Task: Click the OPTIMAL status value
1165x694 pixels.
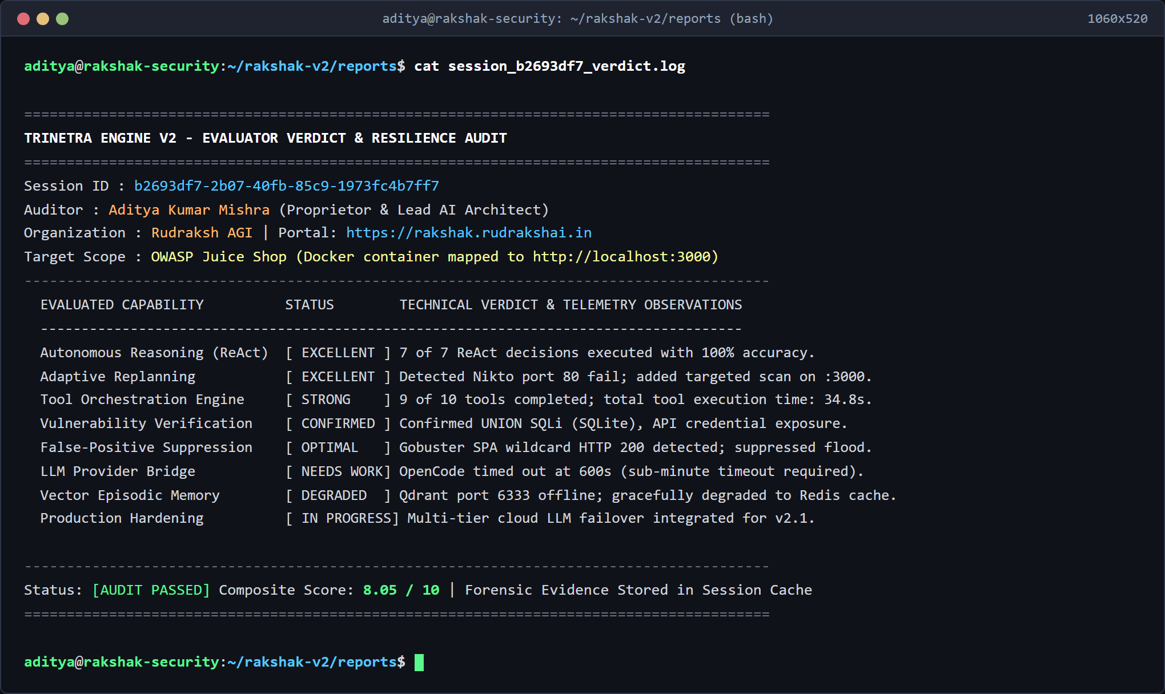Action: pyautogui.click(x=330, y=447)
